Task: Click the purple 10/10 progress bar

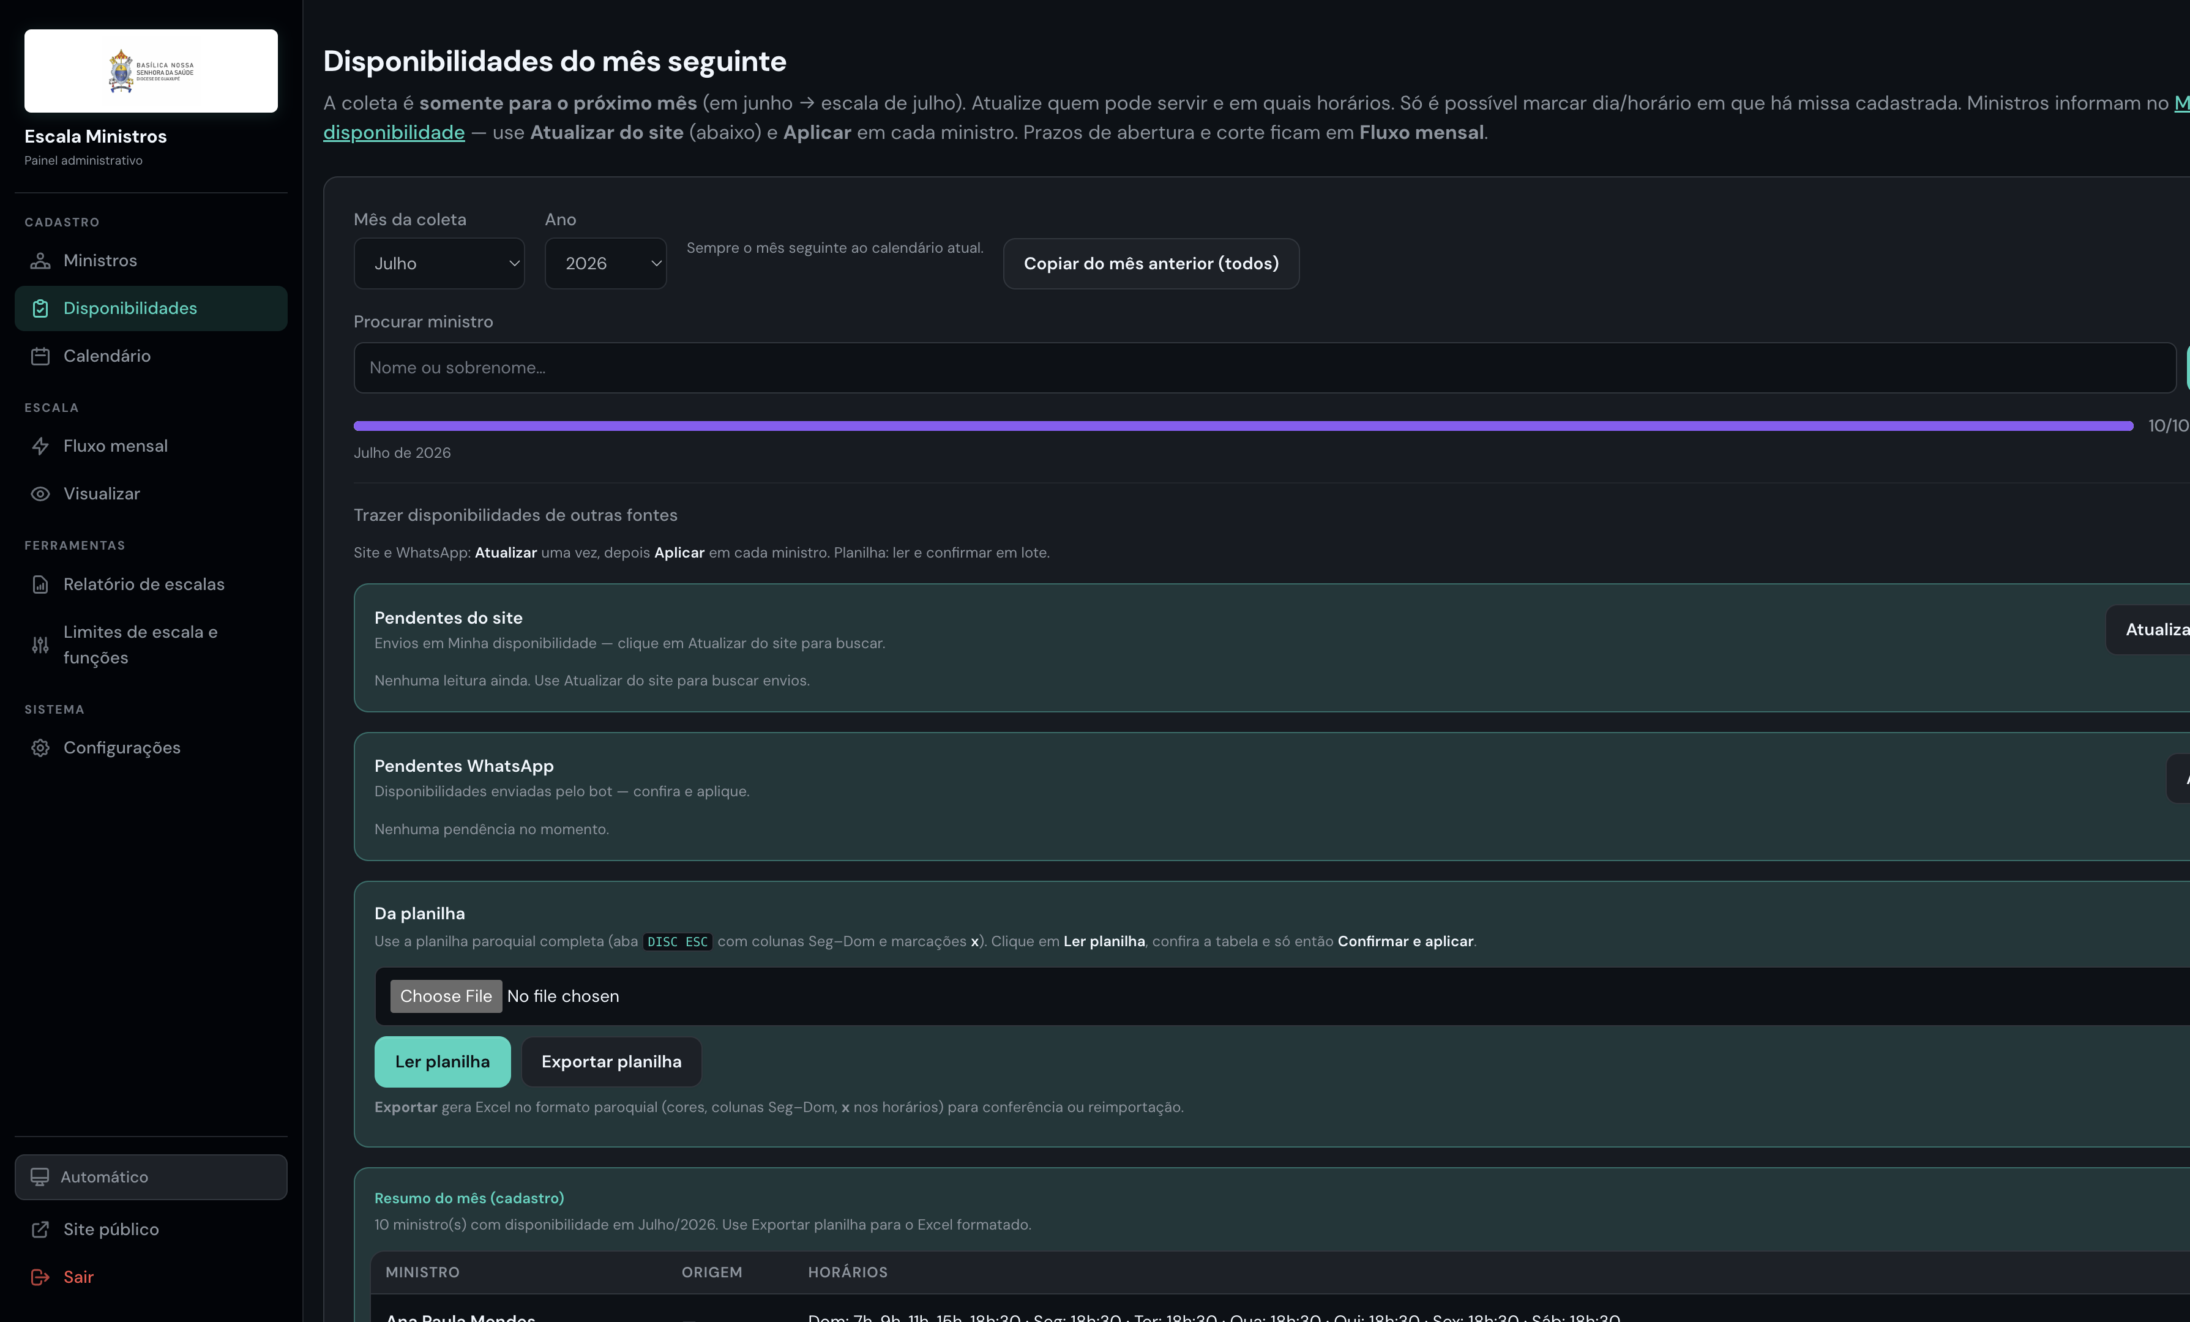Action: pos(1244,427)
